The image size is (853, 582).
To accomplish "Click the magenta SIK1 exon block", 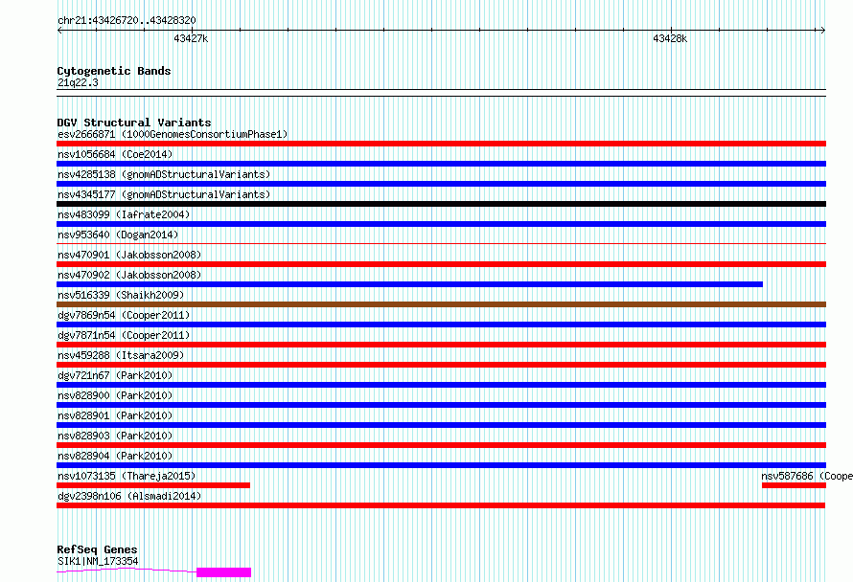I will 223,572.
